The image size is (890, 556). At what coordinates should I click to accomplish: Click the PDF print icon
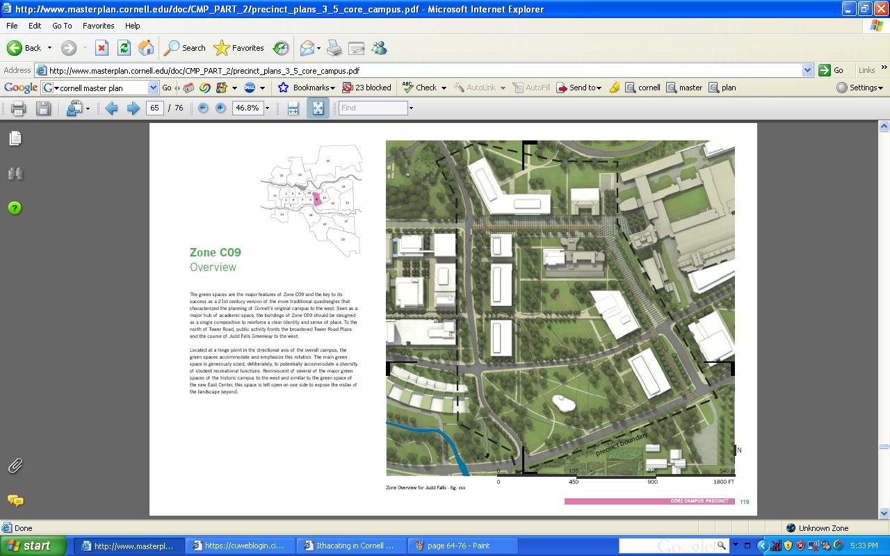[x=19, y=108]
